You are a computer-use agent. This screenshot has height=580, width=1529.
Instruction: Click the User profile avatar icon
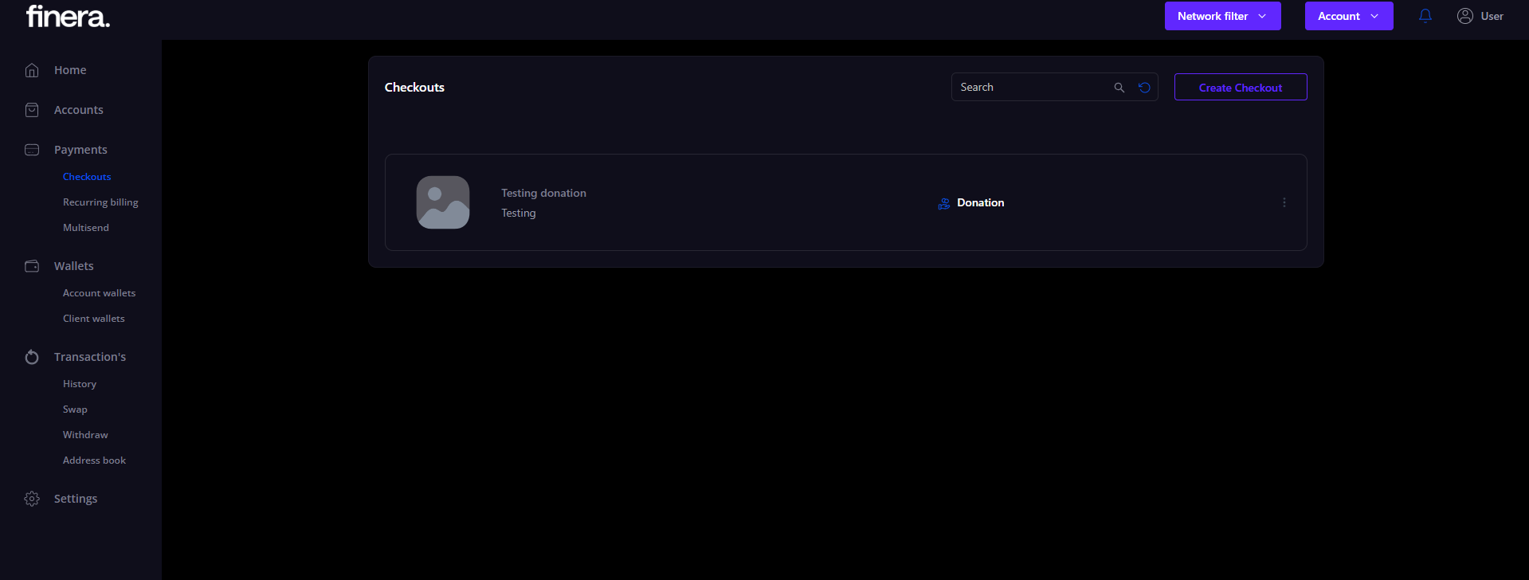click(x=1464, y=16)
